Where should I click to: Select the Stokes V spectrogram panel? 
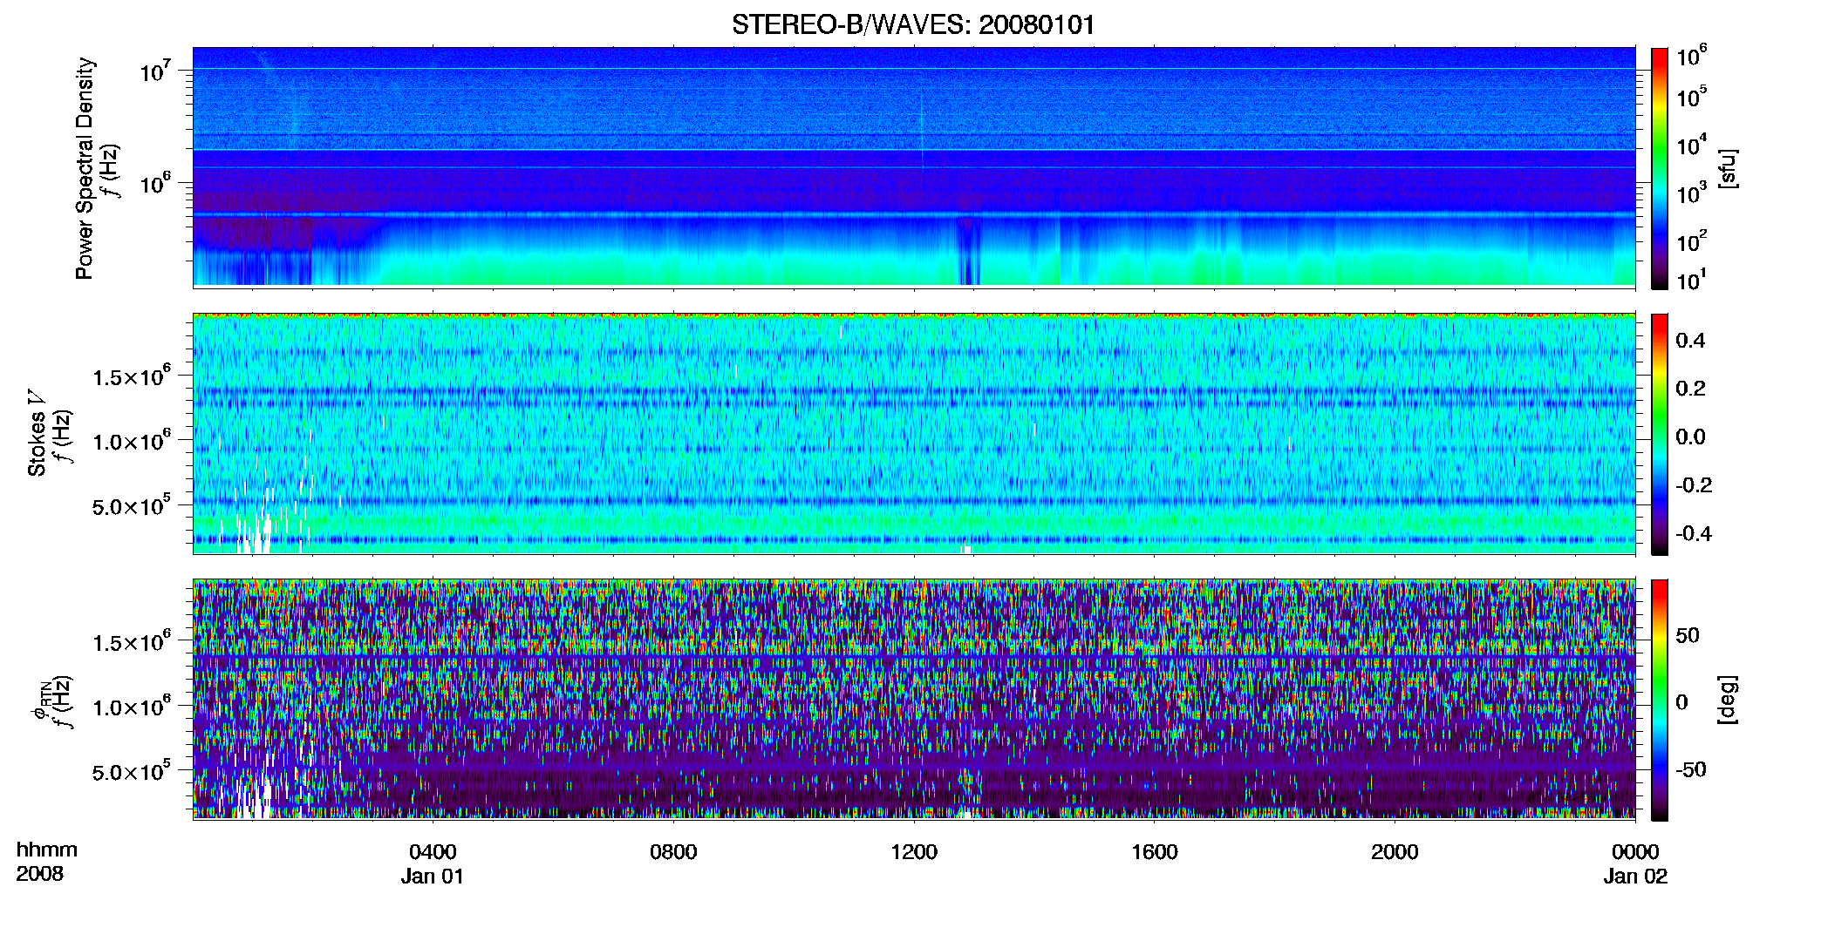[x=914, y=434]
